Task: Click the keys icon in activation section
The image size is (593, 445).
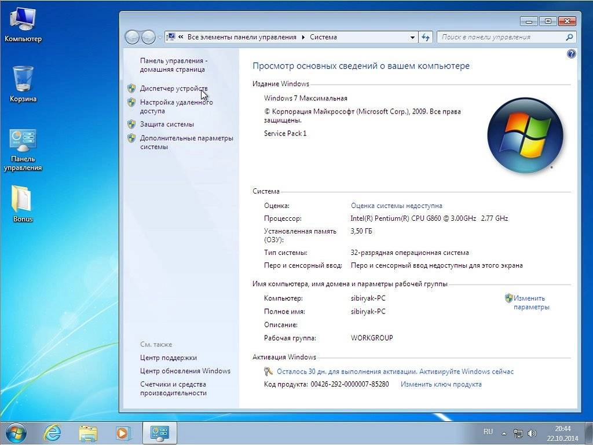Action: point(268,371)
